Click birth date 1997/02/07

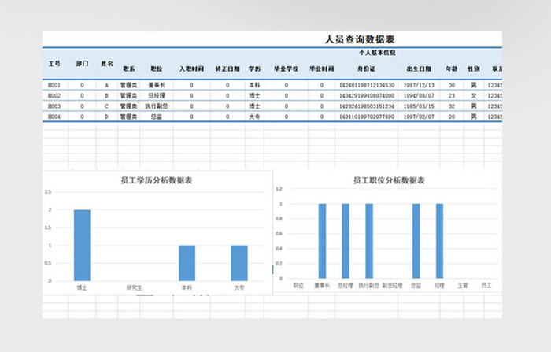pos(419,117)
